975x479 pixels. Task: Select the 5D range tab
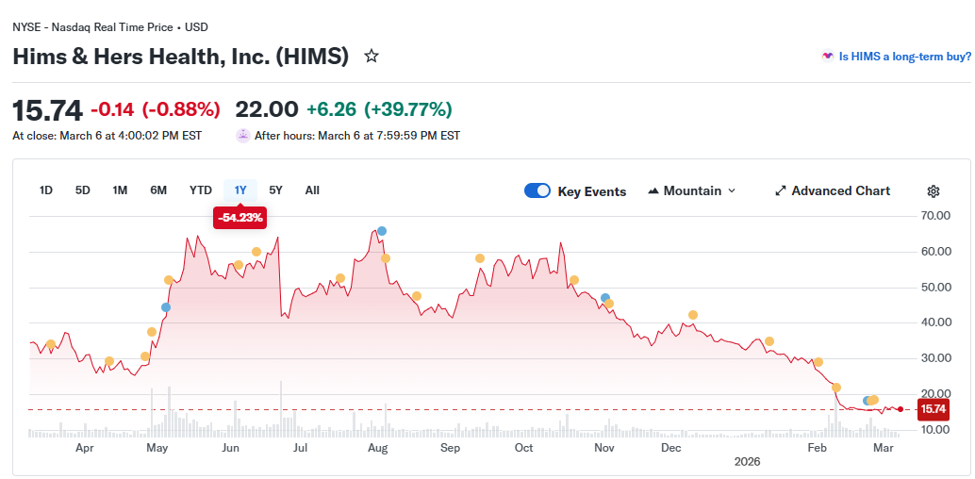pyautogui.click(x=83, y=190)
